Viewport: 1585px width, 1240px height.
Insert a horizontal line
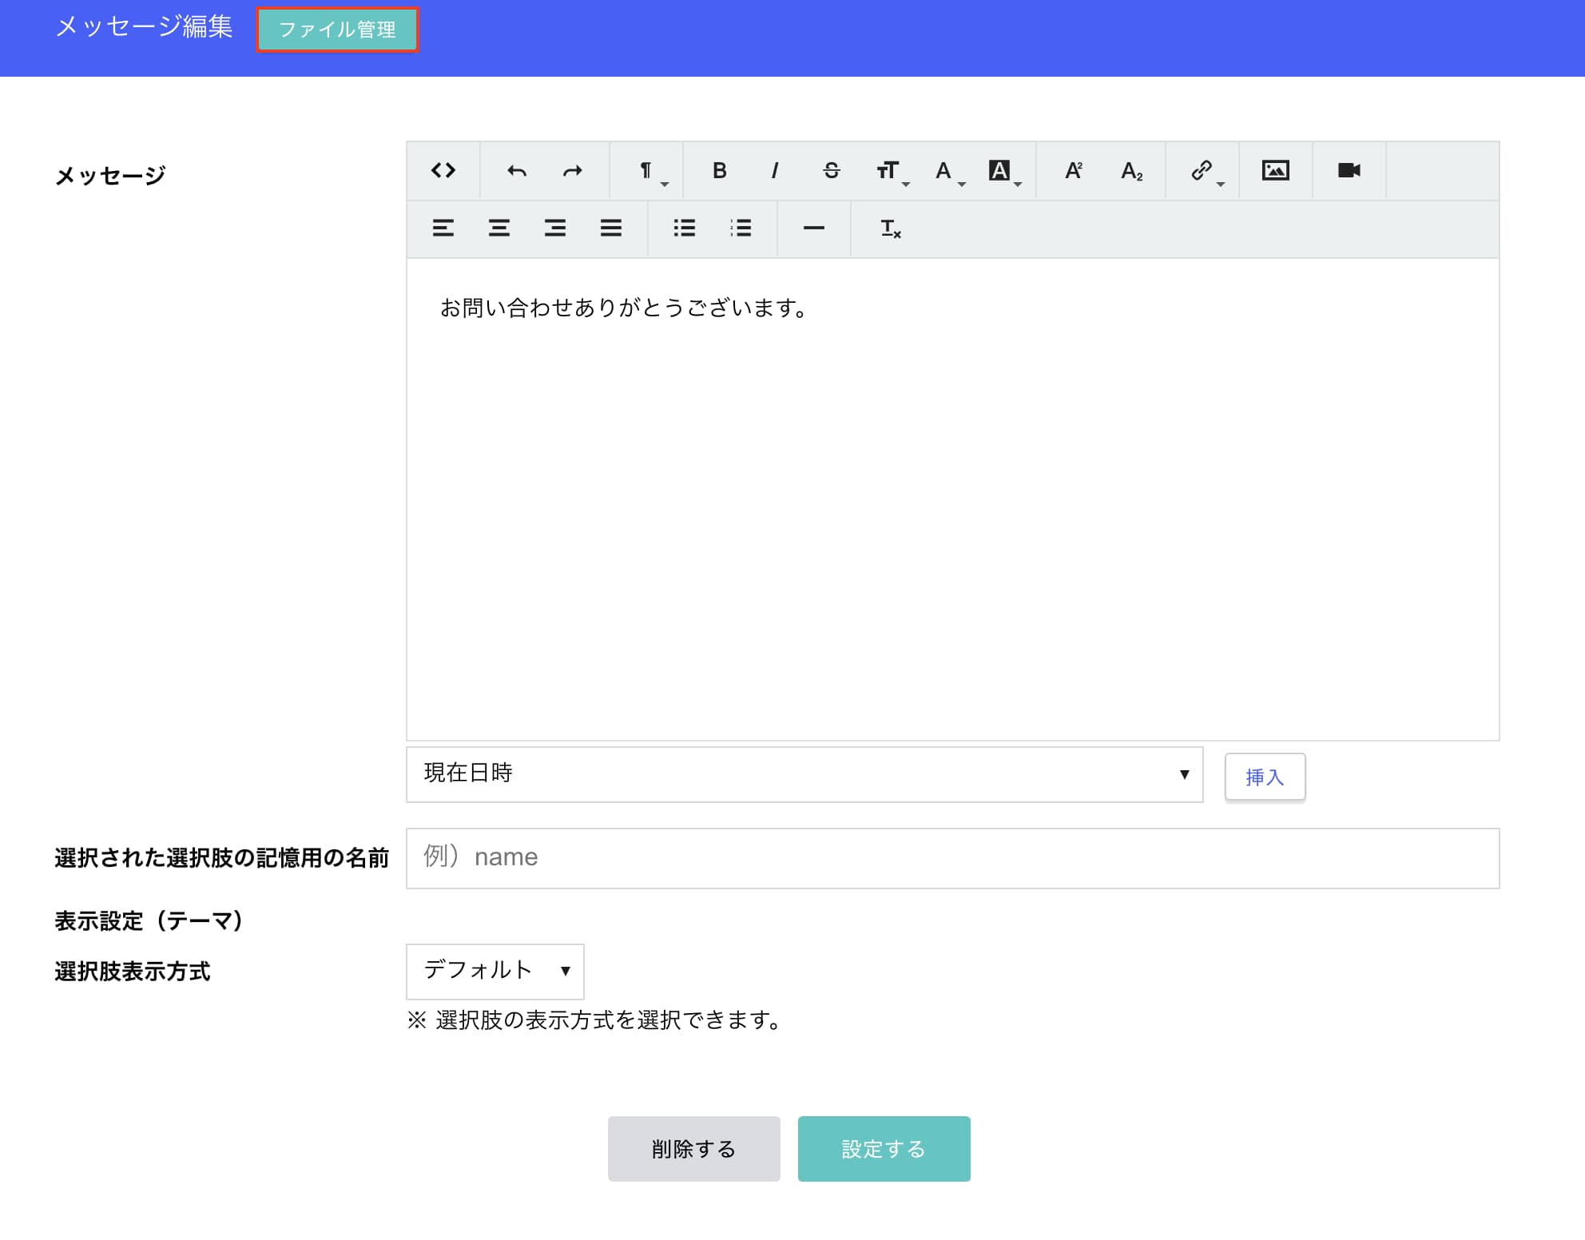pyautogui.click(x=814, y=229)
